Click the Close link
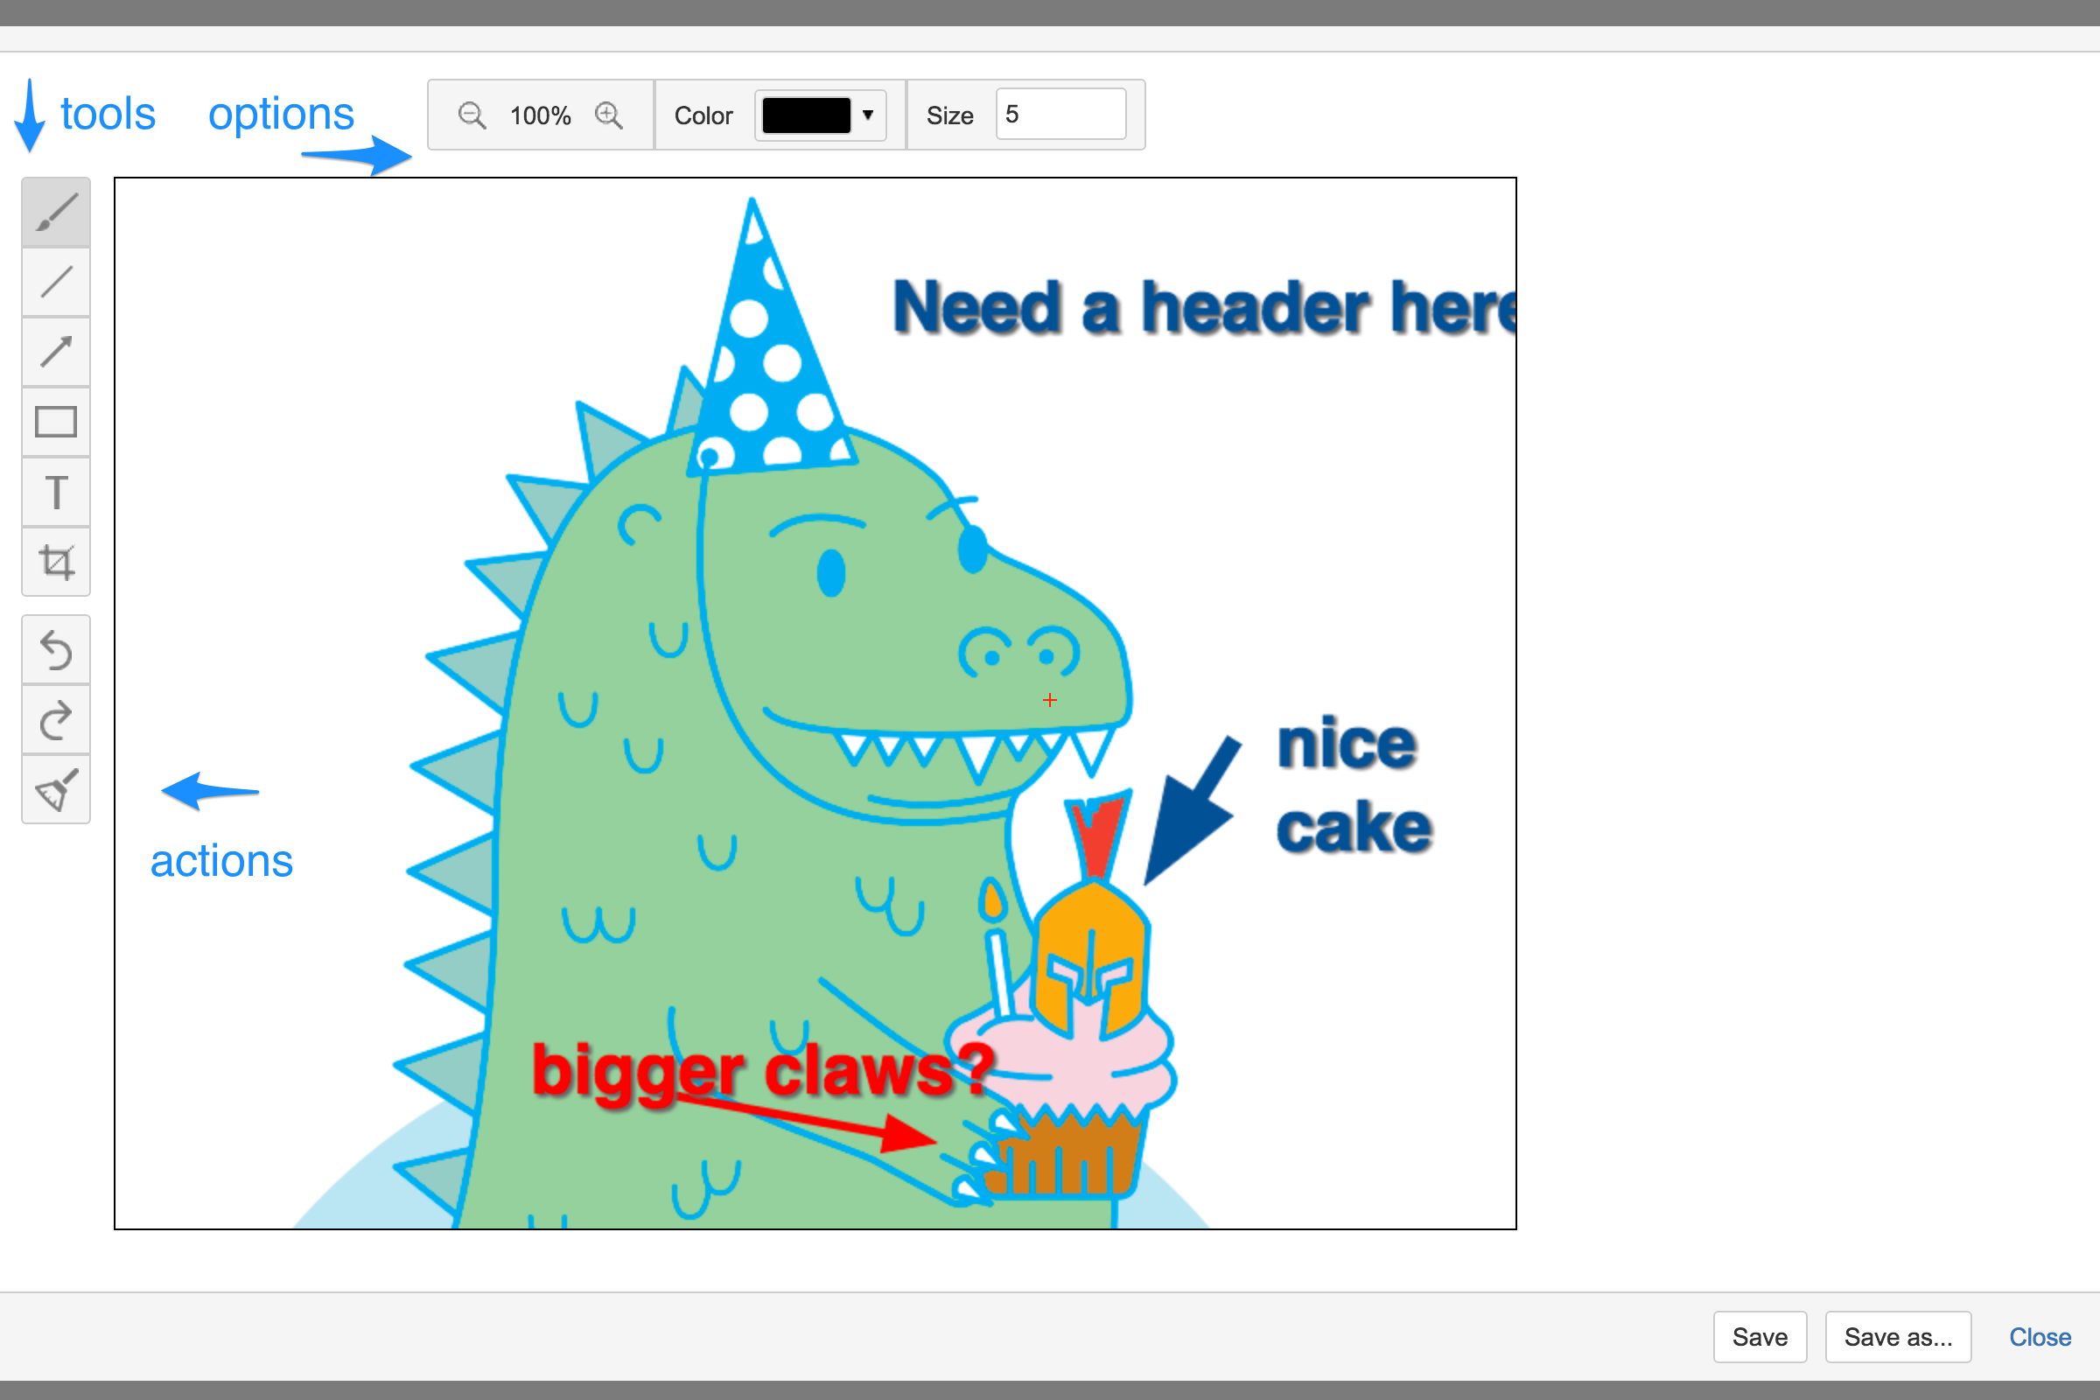2100x1400 pixels. pos(2040,1337)
